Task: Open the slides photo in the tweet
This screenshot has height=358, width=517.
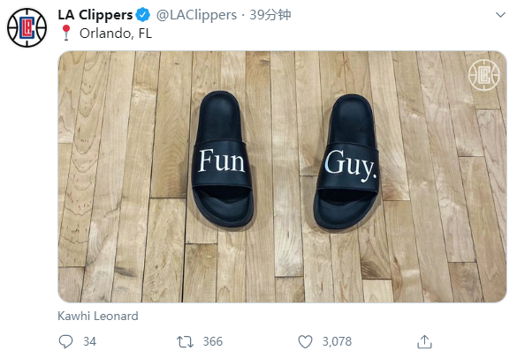Action: click(x=282, y=176)
